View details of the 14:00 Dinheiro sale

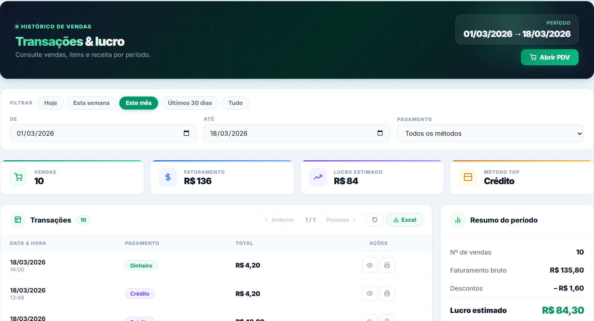pyautogui.click(x=370, y=265)
